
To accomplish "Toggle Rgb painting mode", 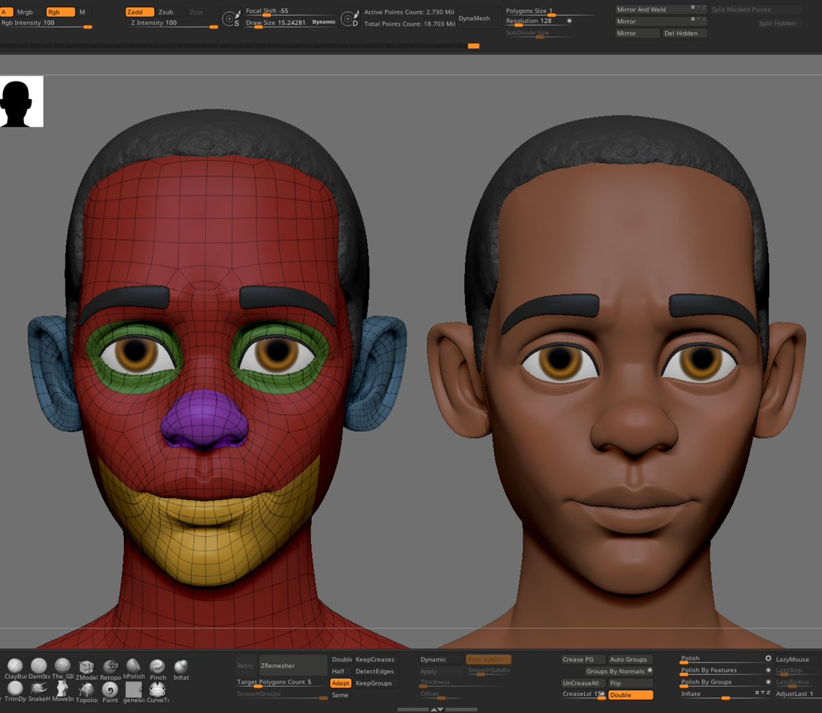I will tap(60, 12).
